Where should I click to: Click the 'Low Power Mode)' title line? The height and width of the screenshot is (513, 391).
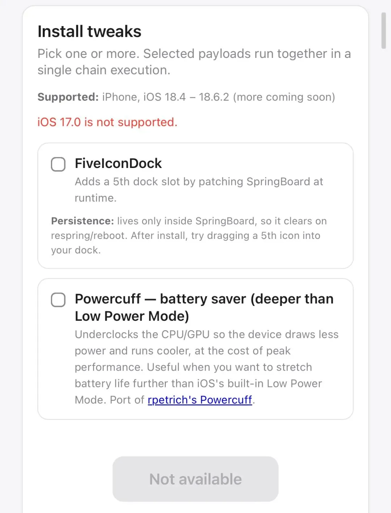click(132, 316)
